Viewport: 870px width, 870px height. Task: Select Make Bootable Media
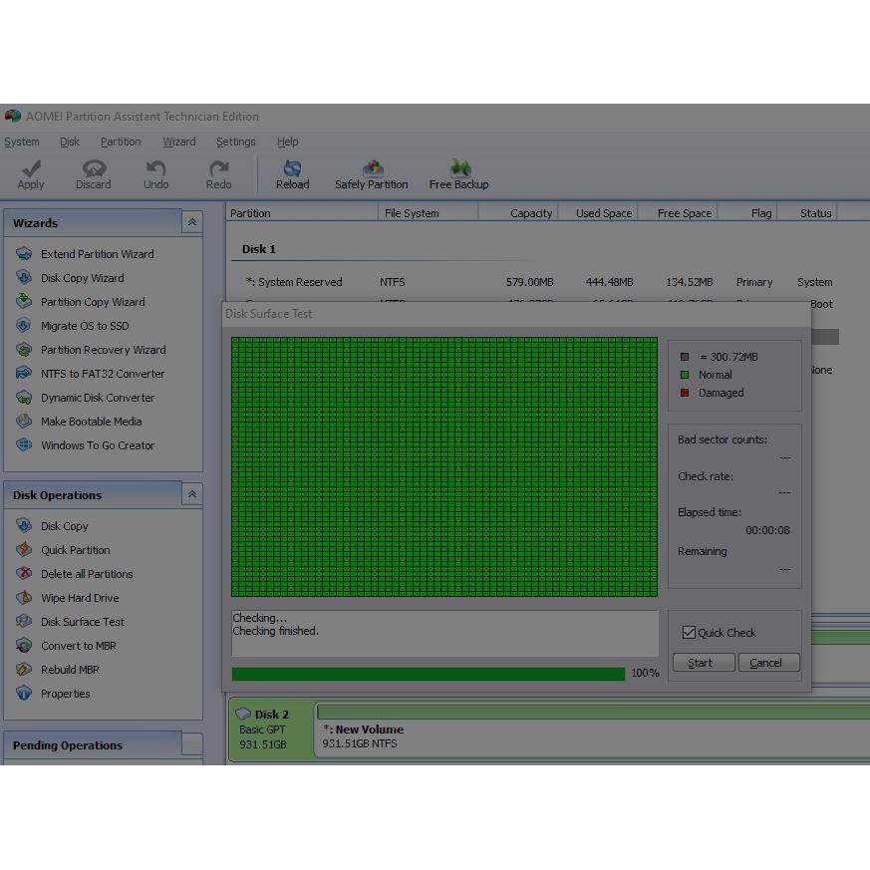pos(79,422)
